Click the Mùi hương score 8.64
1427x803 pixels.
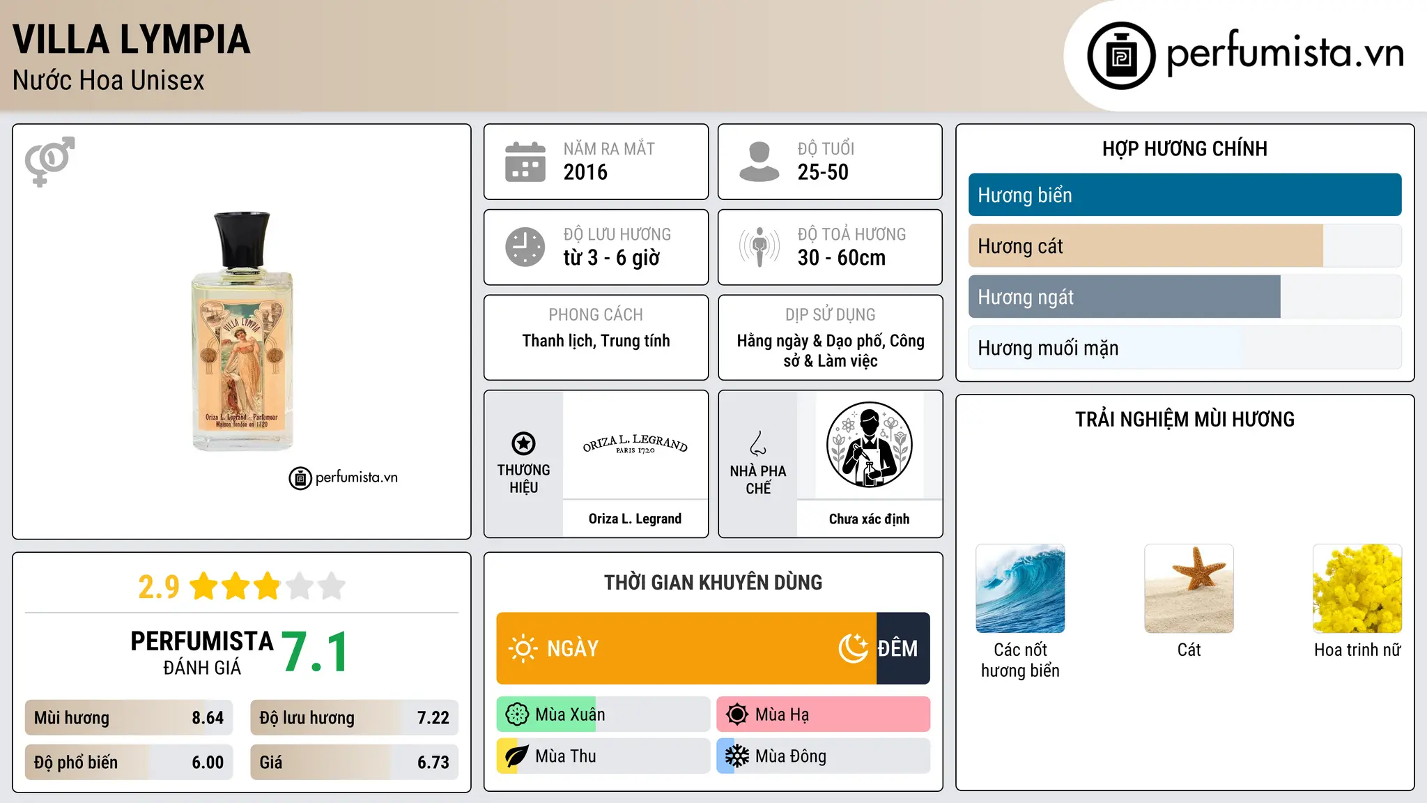[208, 718]
